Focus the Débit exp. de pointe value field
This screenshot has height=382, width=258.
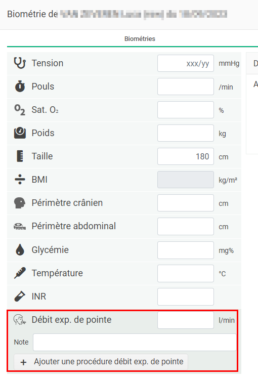click(186, 320)
